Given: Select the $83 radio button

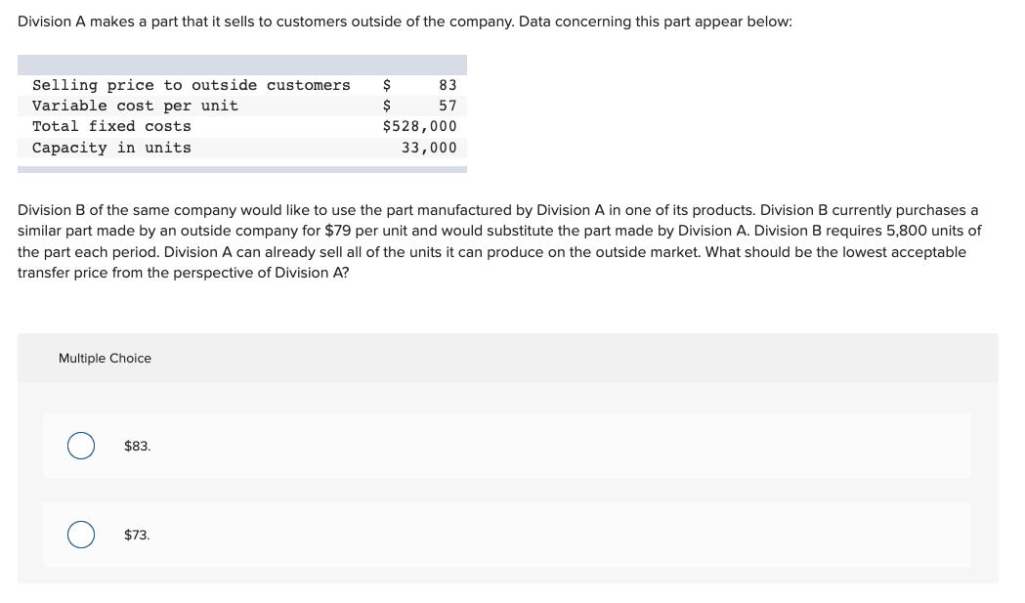Looking at the screenshot, I should pos(81,446).
